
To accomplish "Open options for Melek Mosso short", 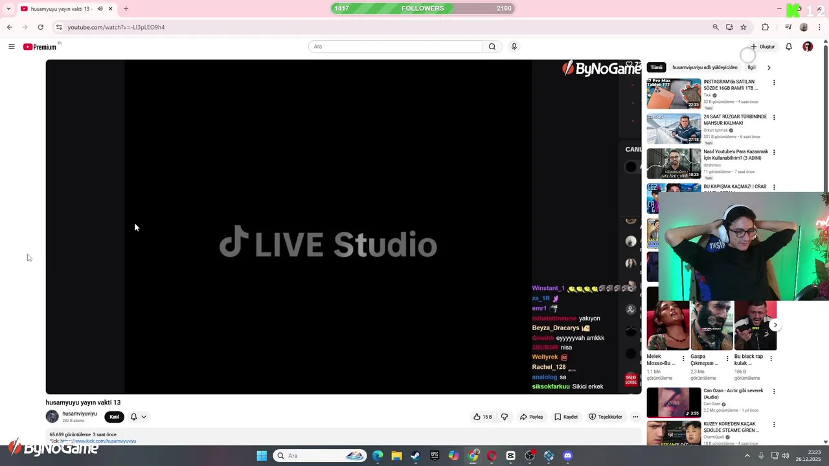I will point(683,359).
